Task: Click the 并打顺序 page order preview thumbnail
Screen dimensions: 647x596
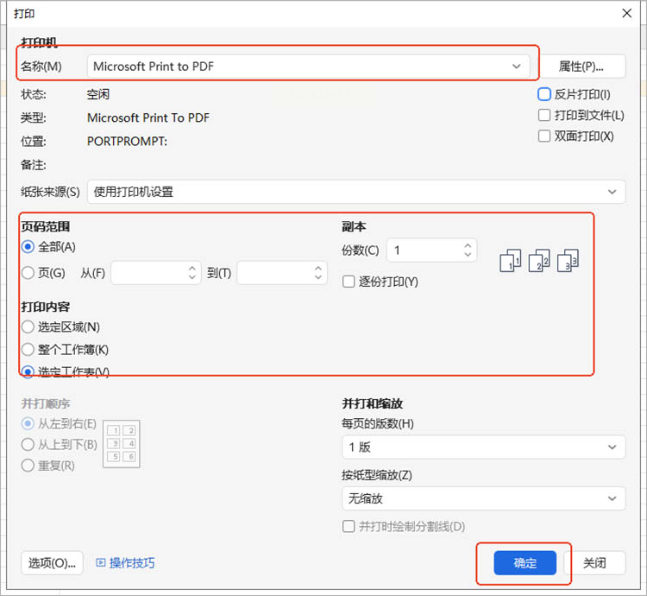Action: [x=122, y=444]
